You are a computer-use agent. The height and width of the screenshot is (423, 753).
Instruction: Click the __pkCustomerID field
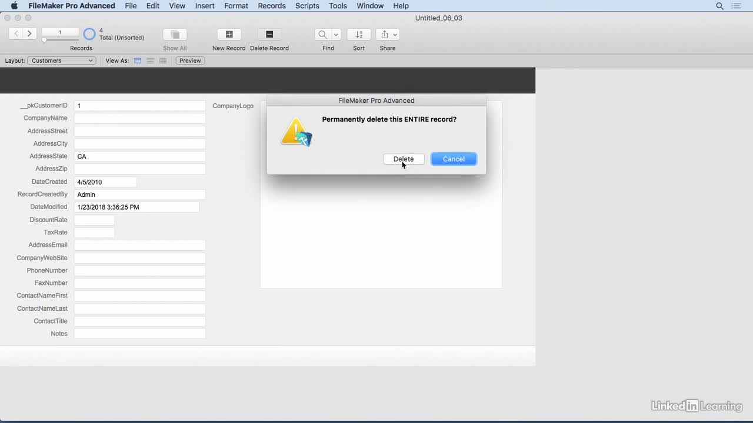[x=139, y=106]
